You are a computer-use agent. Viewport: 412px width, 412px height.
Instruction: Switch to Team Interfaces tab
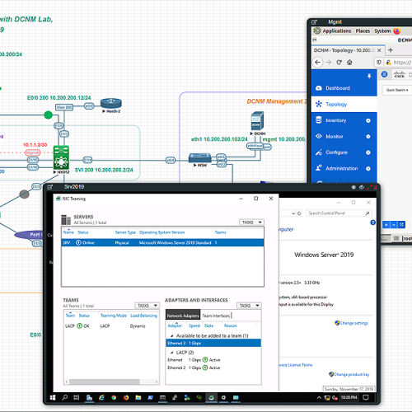pyautogui.click(x=216, y=316)
